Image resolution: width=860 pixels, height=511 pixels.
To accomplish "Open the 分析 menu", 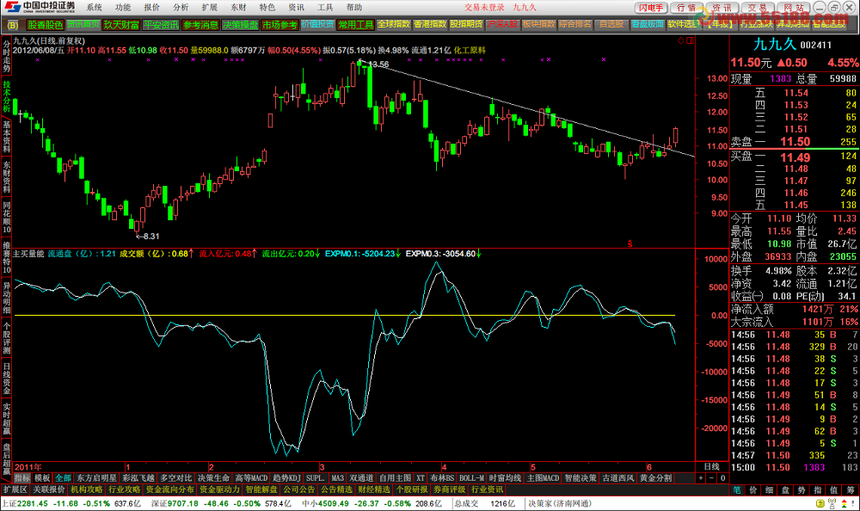I will tap(181, 7).
